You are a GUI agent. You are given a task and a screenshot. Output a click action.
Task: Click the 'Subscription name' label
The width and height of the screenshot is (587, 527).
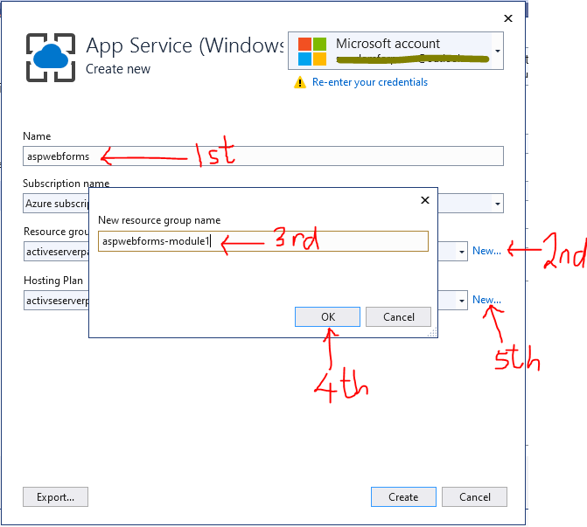(x=66, y=184)
